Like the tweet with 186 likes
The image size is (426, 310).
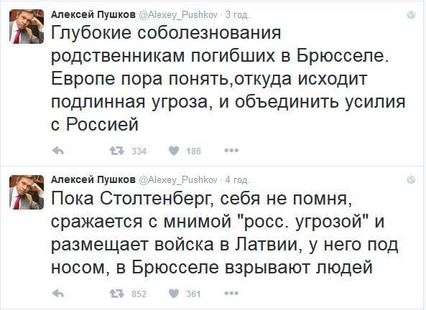click(x=174, y=151)
